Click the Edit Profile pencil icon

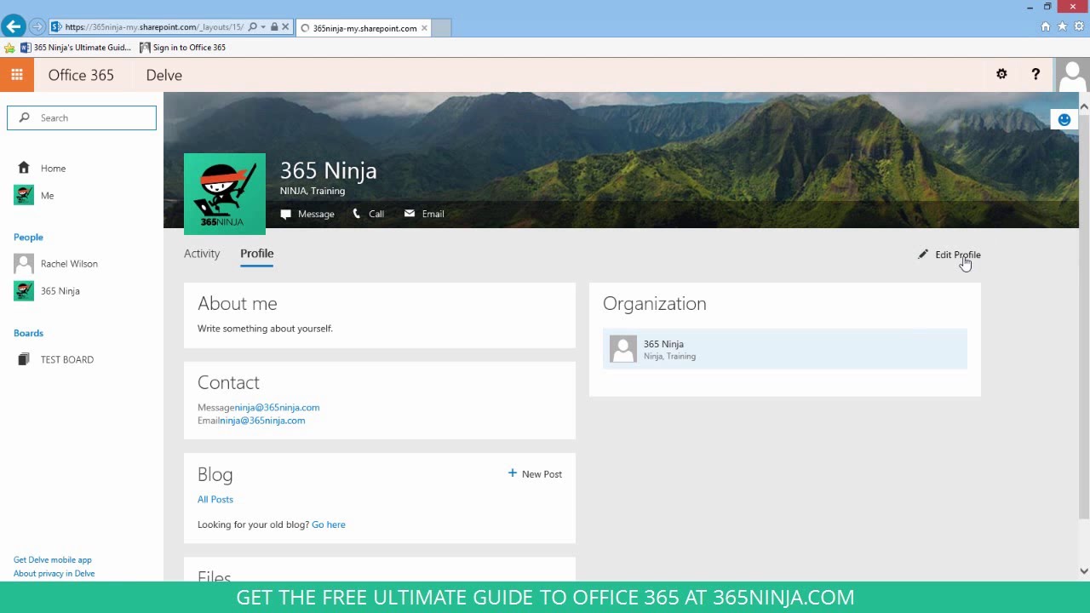[x=923, y=254]
